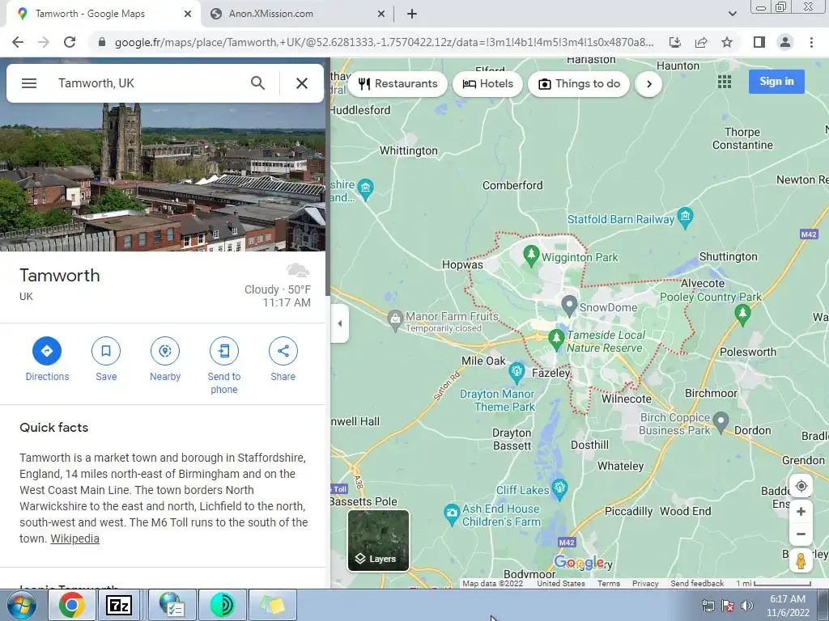
Task: Click the taskbar volume icon
Action: [747, 606]
